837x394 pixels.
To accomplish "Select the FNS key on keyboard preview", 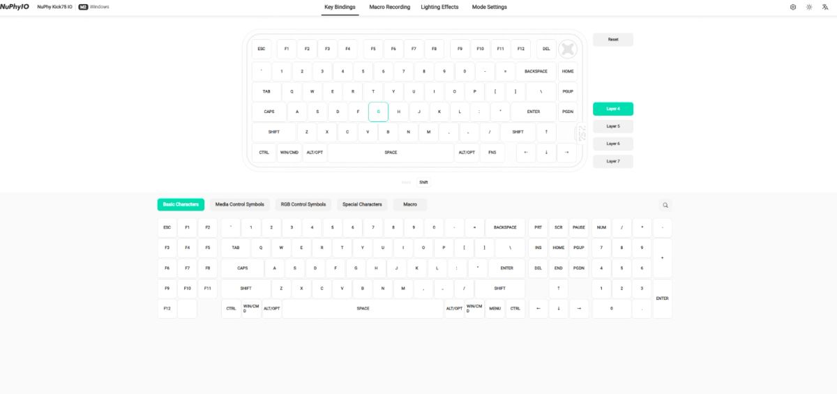I will (492, 152).
